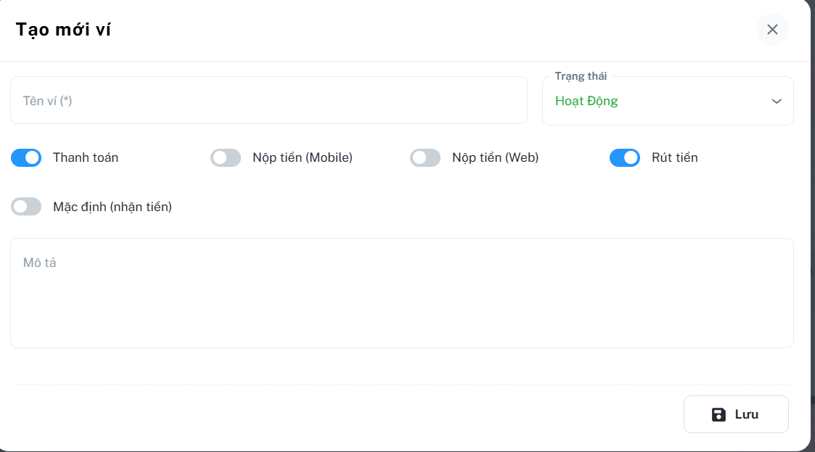
Task: Focus the Tên ví (*) input field
Action: 269,101
